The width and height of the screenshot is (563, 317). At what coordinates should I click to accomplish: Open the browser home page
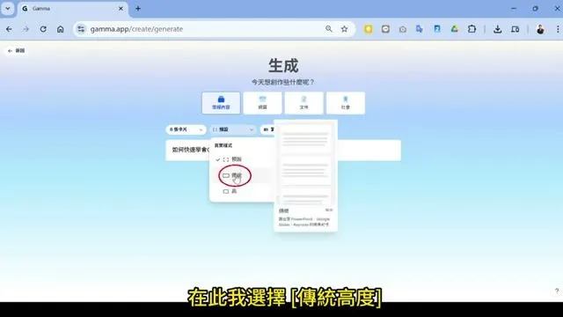coord(61,29)
